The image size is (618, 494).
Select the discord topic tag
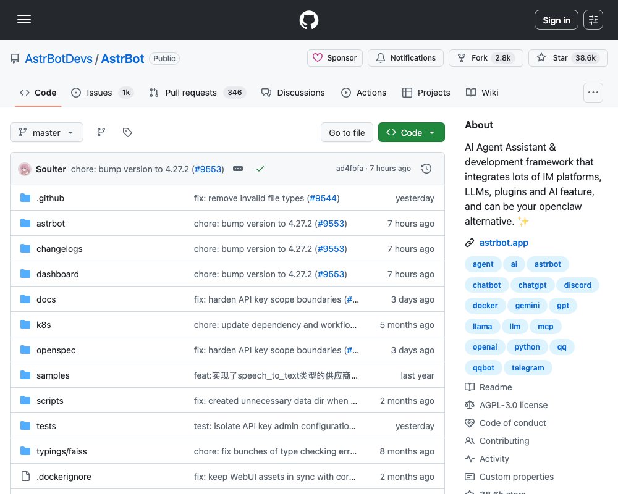click(577, 285)
